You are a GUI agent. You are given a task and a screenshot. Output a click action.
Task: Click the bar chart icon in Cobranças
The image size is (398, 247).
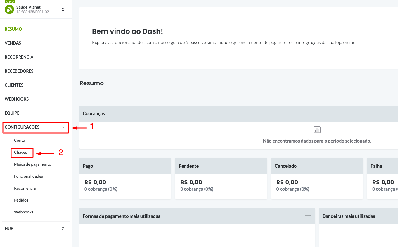(x=317, y=130)
